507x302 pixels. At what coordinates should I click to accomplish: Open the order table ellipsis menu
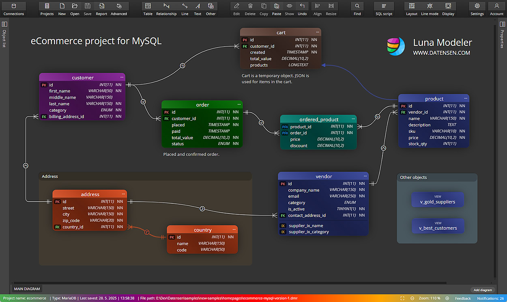[x=239, y=105]
